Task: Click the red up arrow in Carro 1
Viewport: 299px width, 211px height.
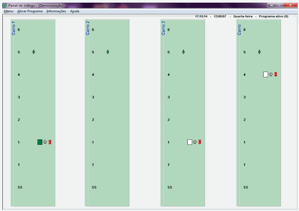Action: click(50, 142)
